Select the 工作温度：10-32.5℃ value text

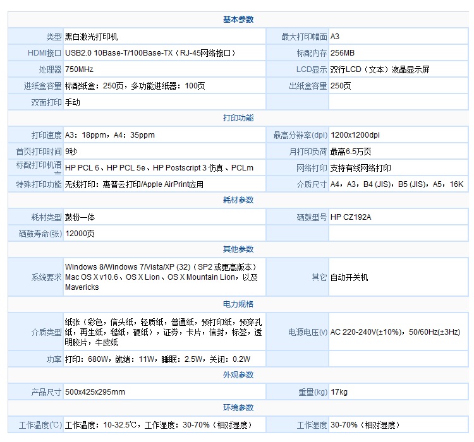coord(159,426)
